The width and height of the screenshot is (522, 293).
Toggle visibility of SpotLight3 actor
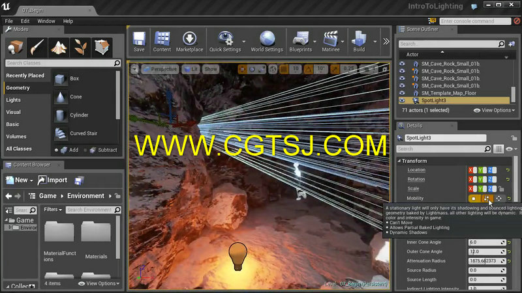pyautogui.click(x=402, y=100)
